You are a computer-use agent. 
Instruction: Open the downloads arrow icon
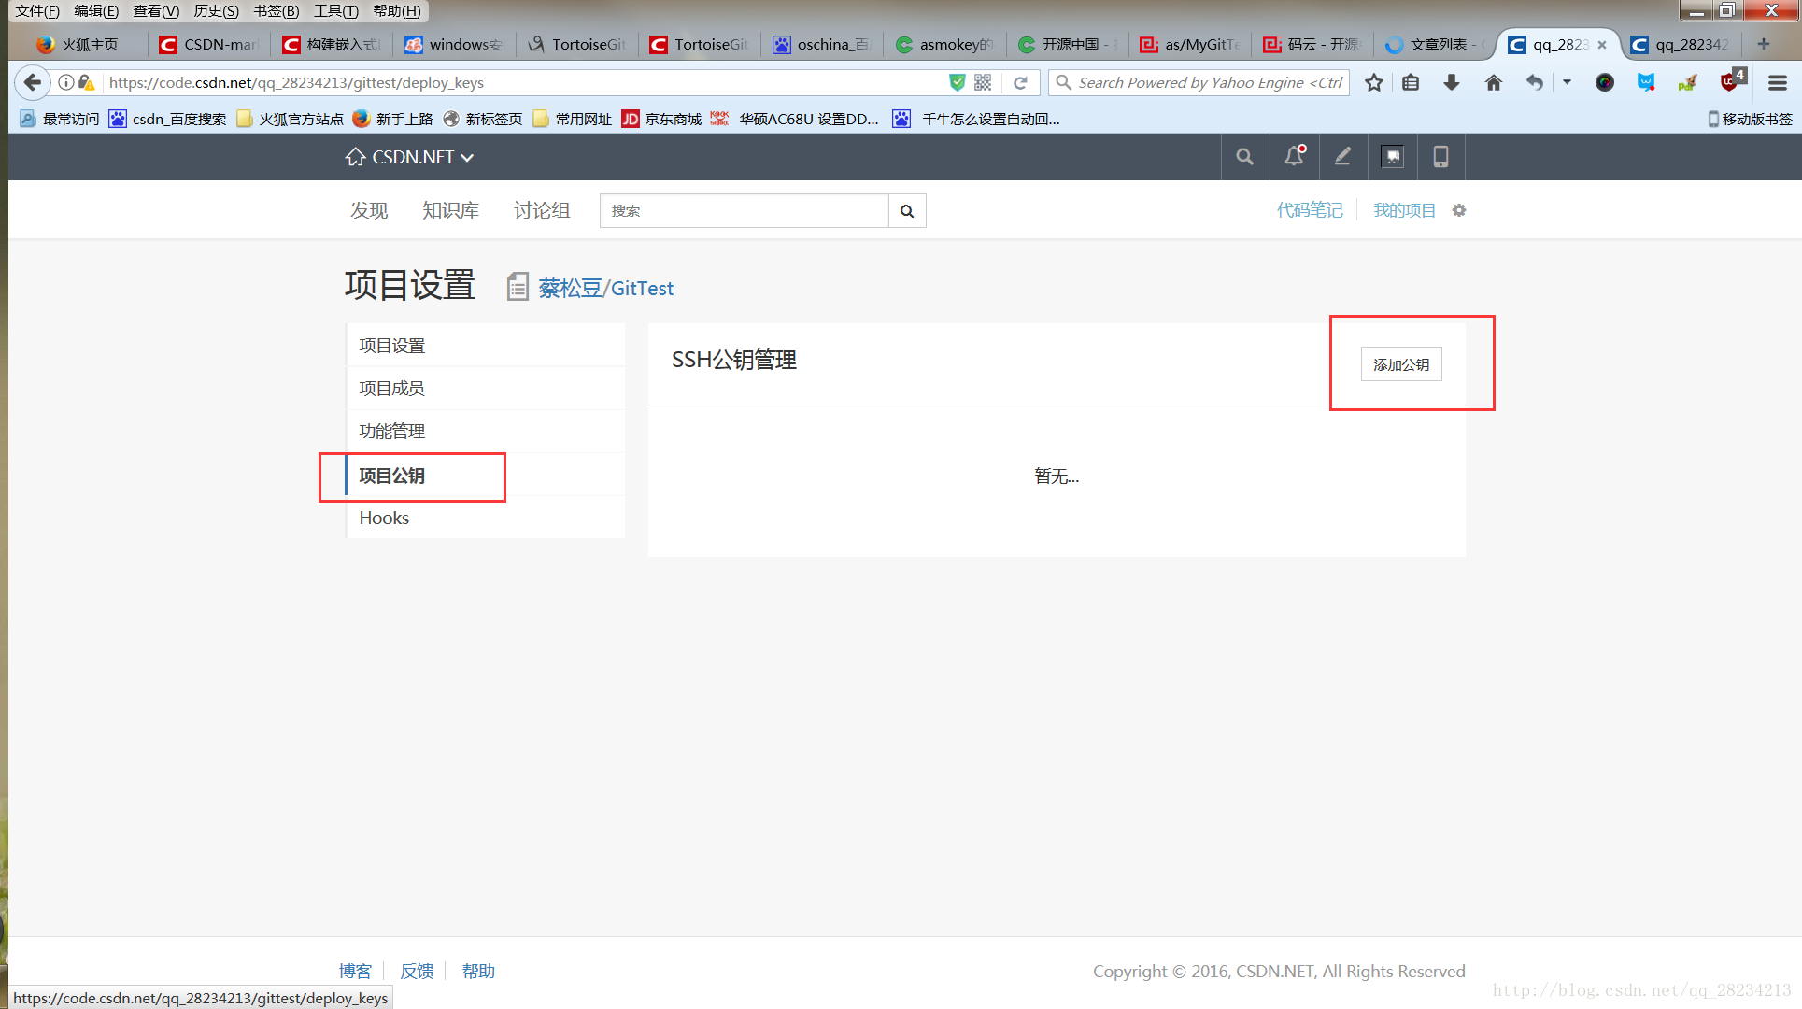[x=1451, y=82]
